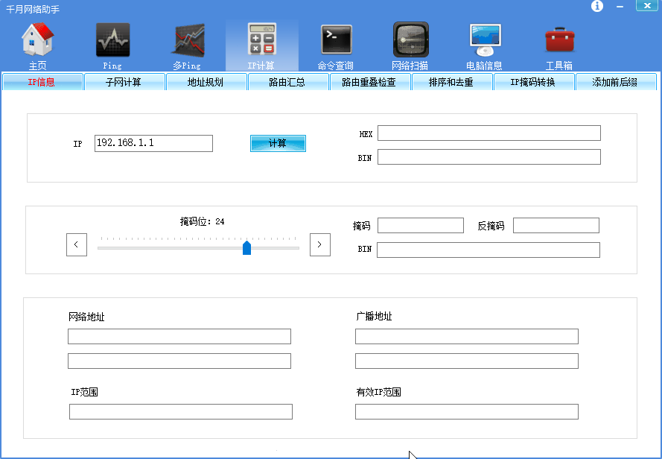Open the 网络扫描 scanner icon
Screen dimensions: 662x459
410,42
